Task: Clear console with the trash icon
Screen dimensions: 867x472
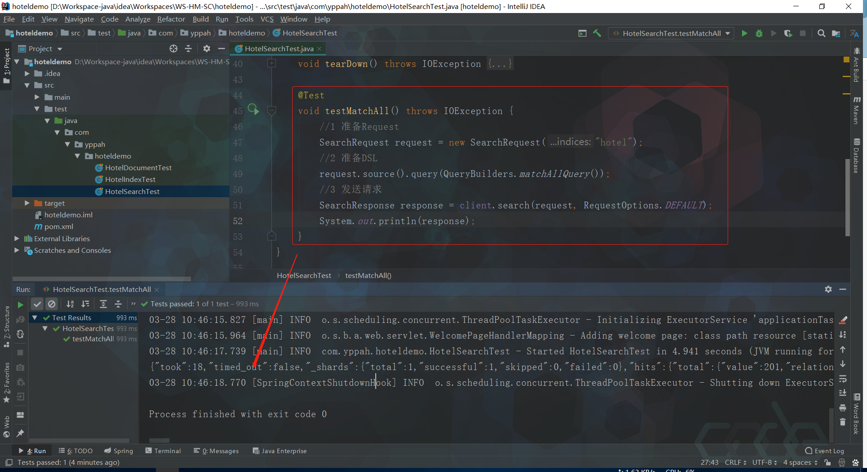Action: point(843,422)
